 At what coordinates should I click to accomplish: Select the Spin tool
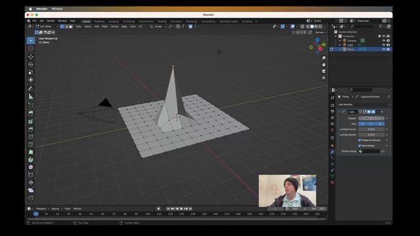[31, 160]
